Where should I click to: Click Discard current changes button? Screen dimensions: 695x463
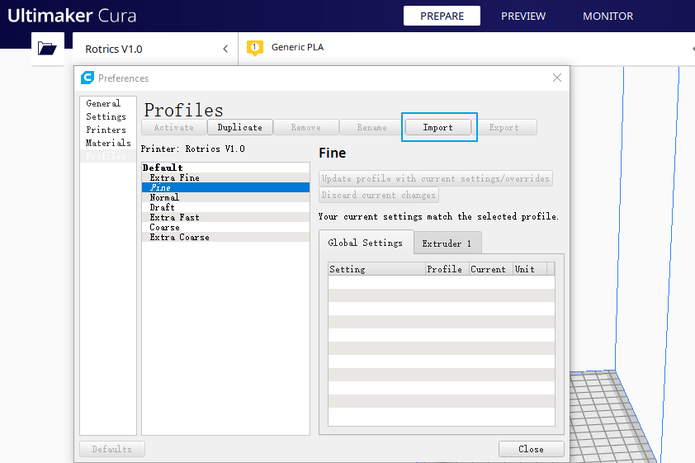(379, 195)
